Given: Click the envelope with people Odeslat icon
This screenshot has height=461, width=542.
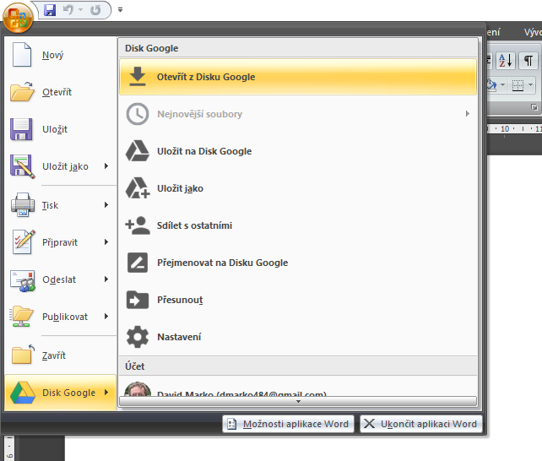Looking at the screenshot, I should click(23, 280).
